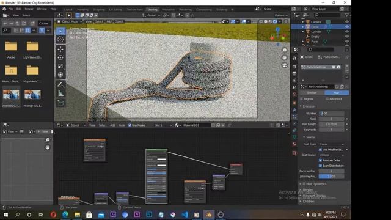Toggle the camera view icon in viewport
391x220 pixels.
285,65
